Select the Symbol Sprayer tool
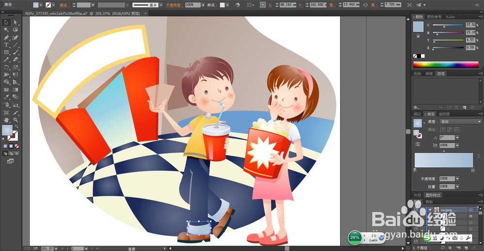The height and width of the screenshot is (251, 484). click(6, 105)
